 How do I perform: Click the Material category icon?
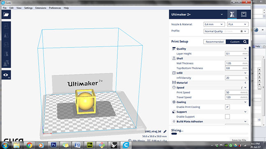(174, 83)
